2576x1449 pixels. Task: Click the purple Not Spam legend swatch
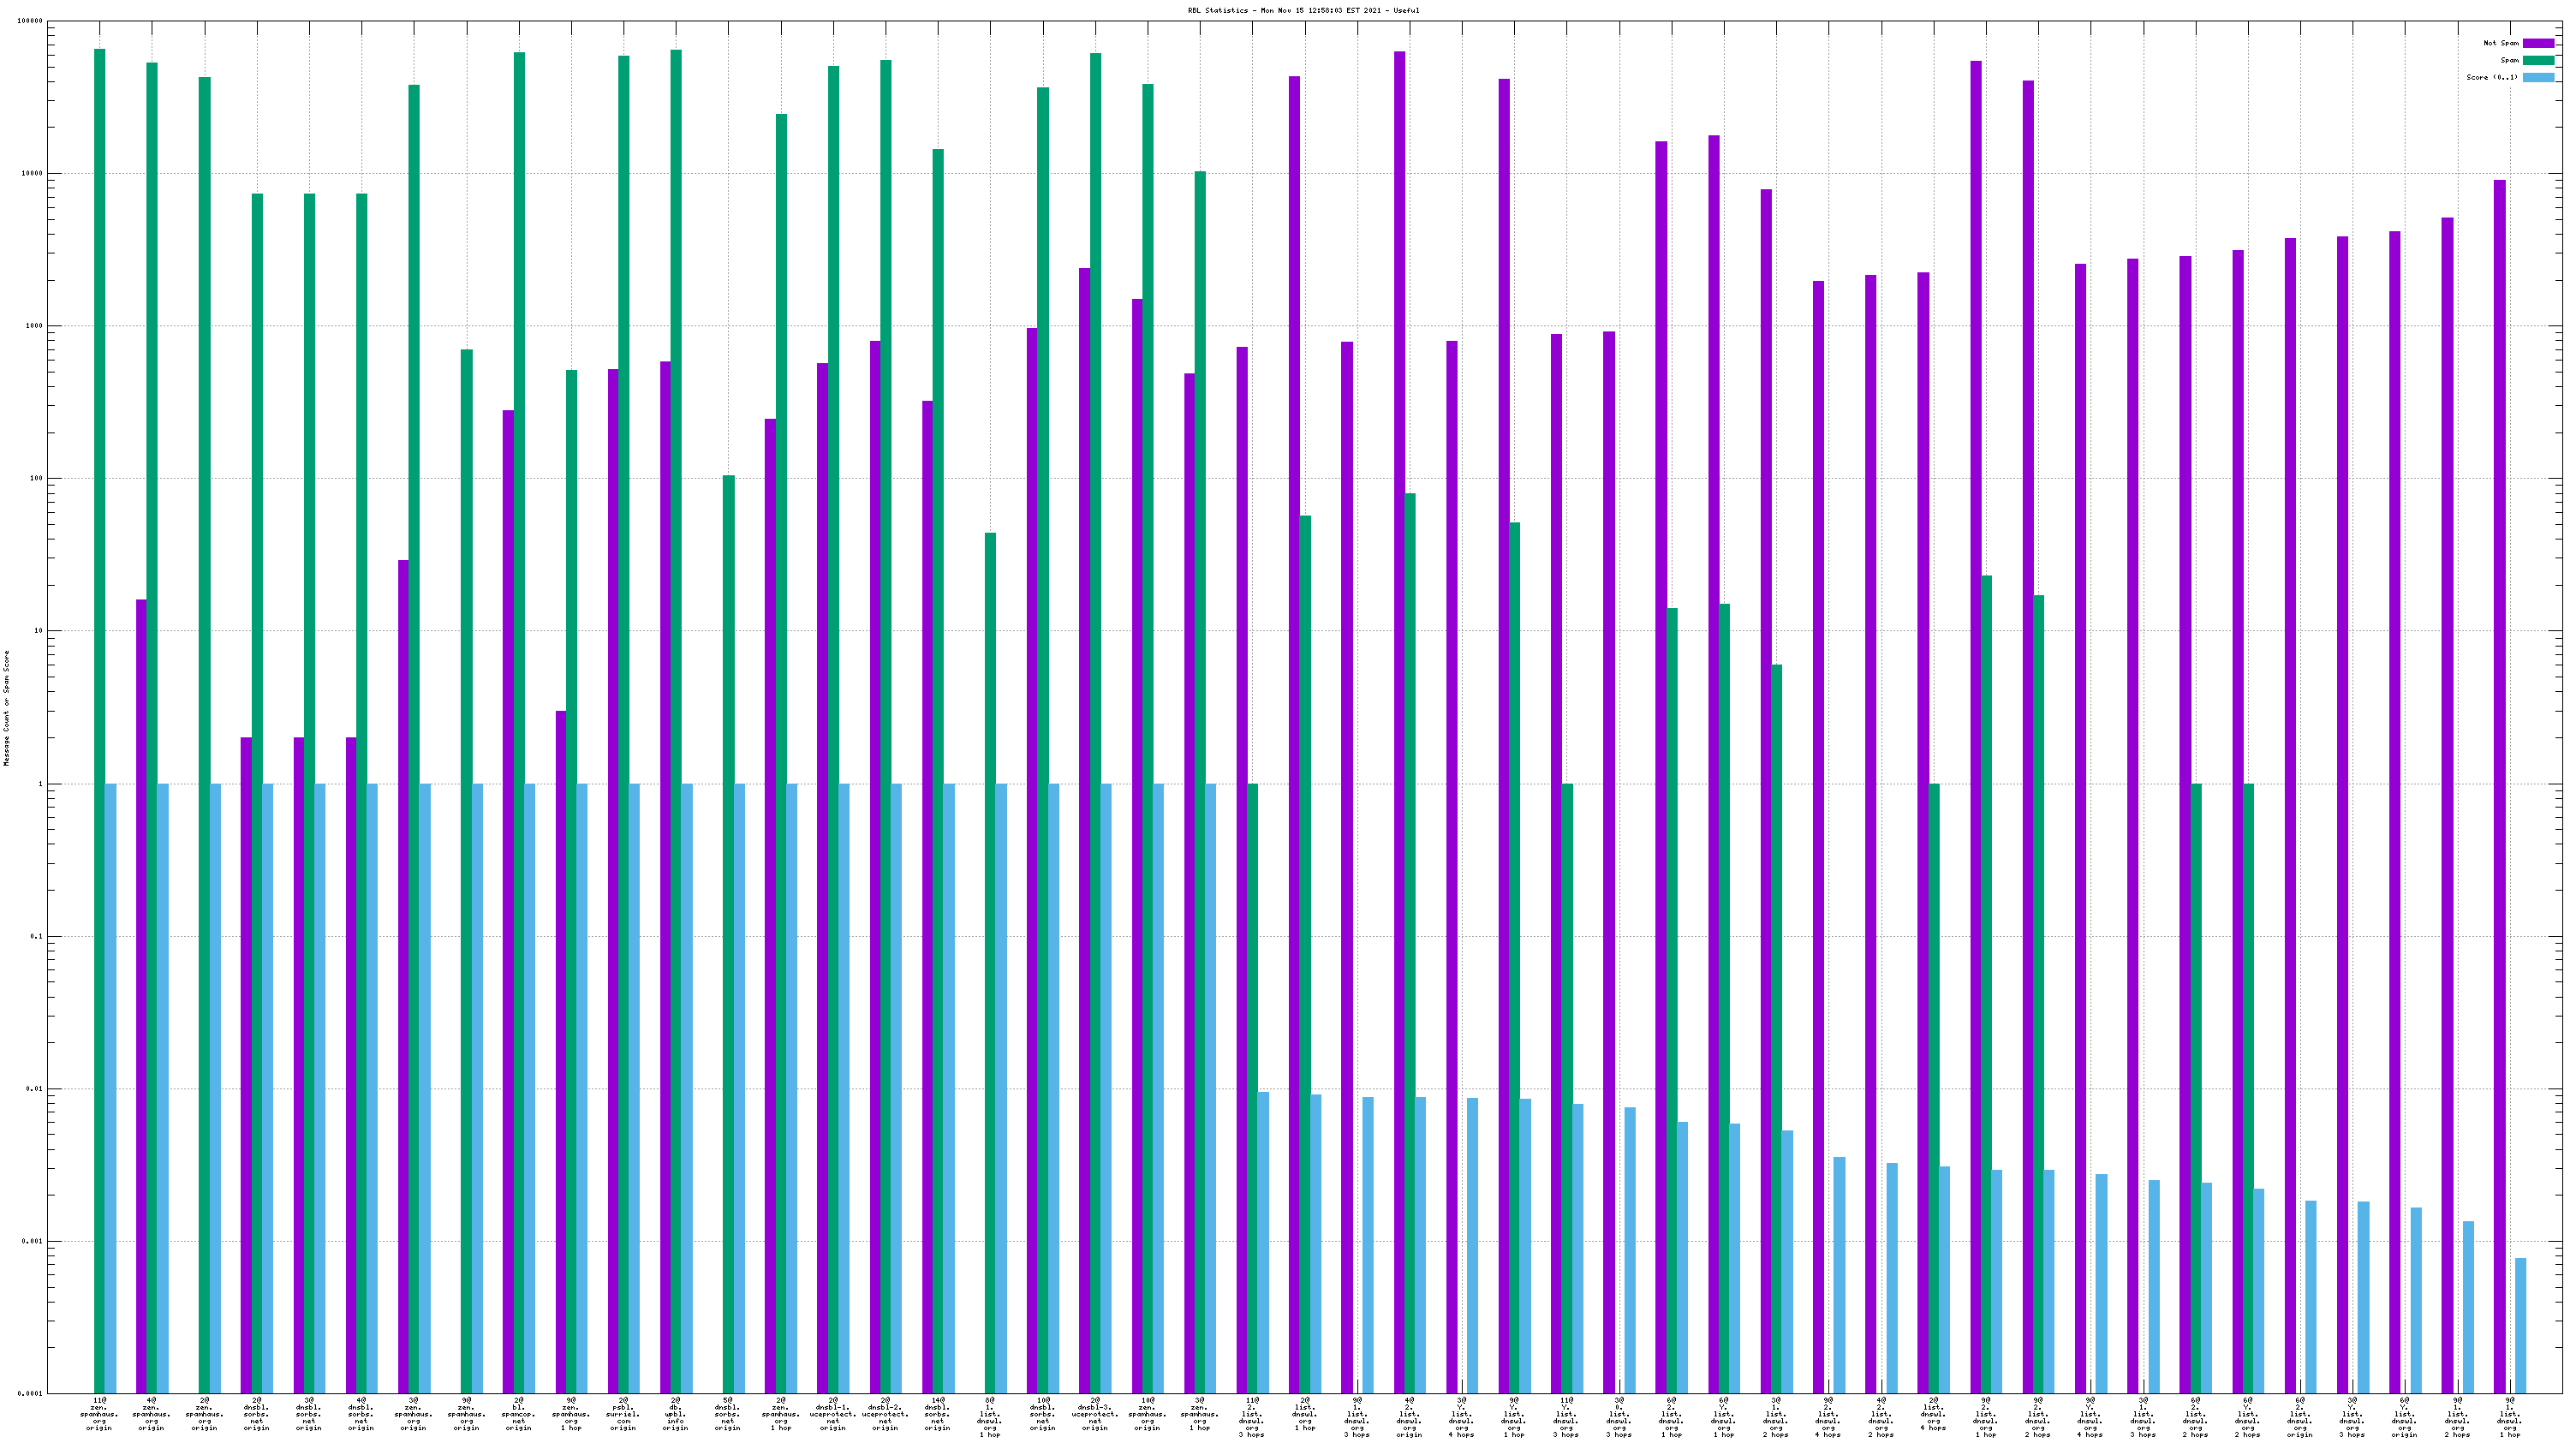pos(2538,43)
